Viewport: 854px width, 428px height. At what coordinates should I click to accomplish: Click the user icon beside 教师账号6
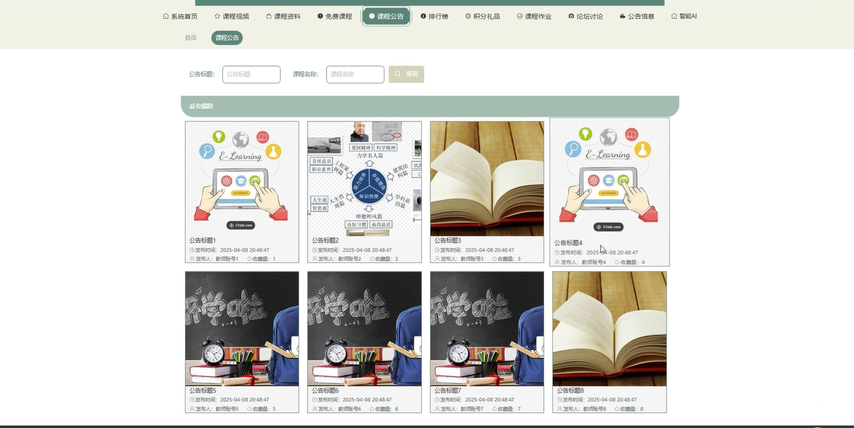(315, 409)
